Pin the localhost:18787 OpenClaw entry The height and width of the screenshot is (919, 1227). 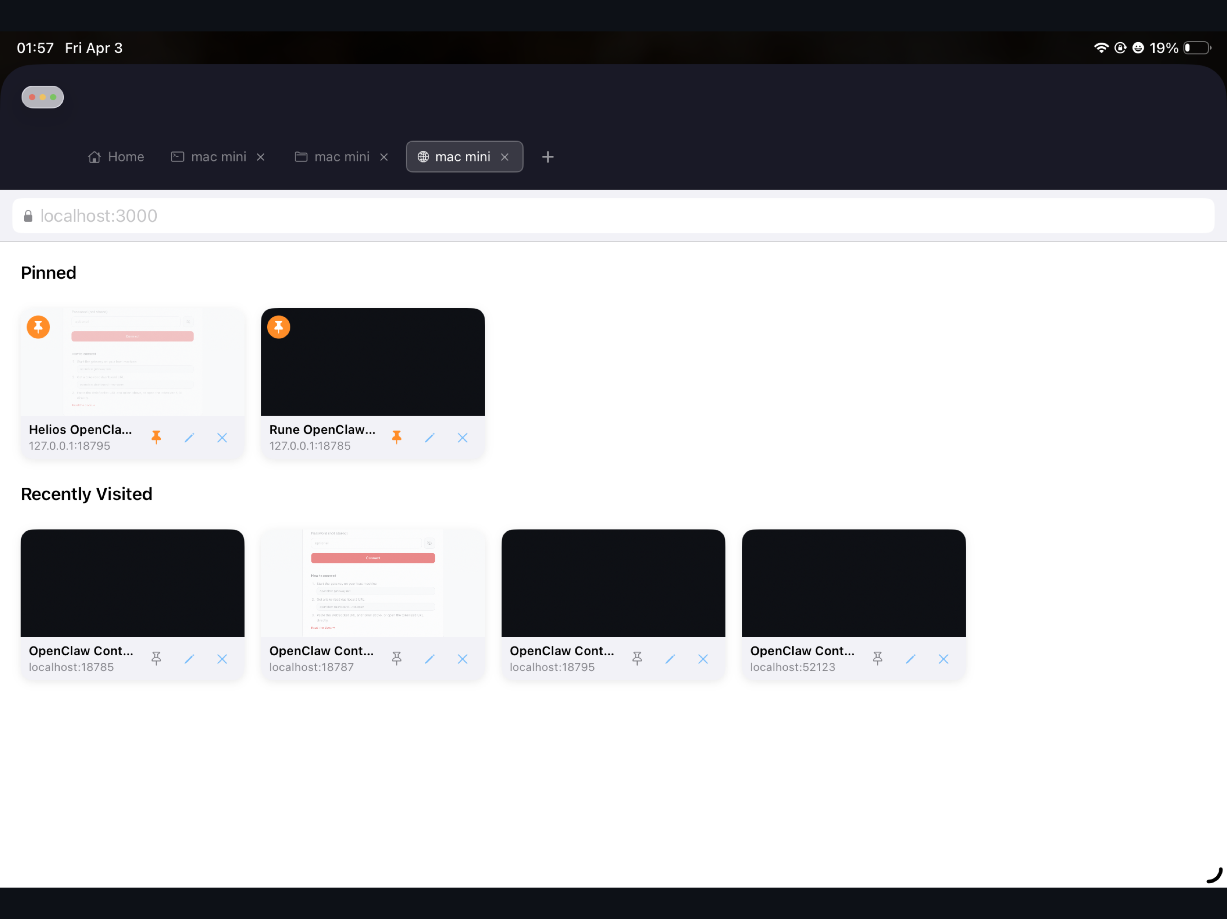click(397, 659)
